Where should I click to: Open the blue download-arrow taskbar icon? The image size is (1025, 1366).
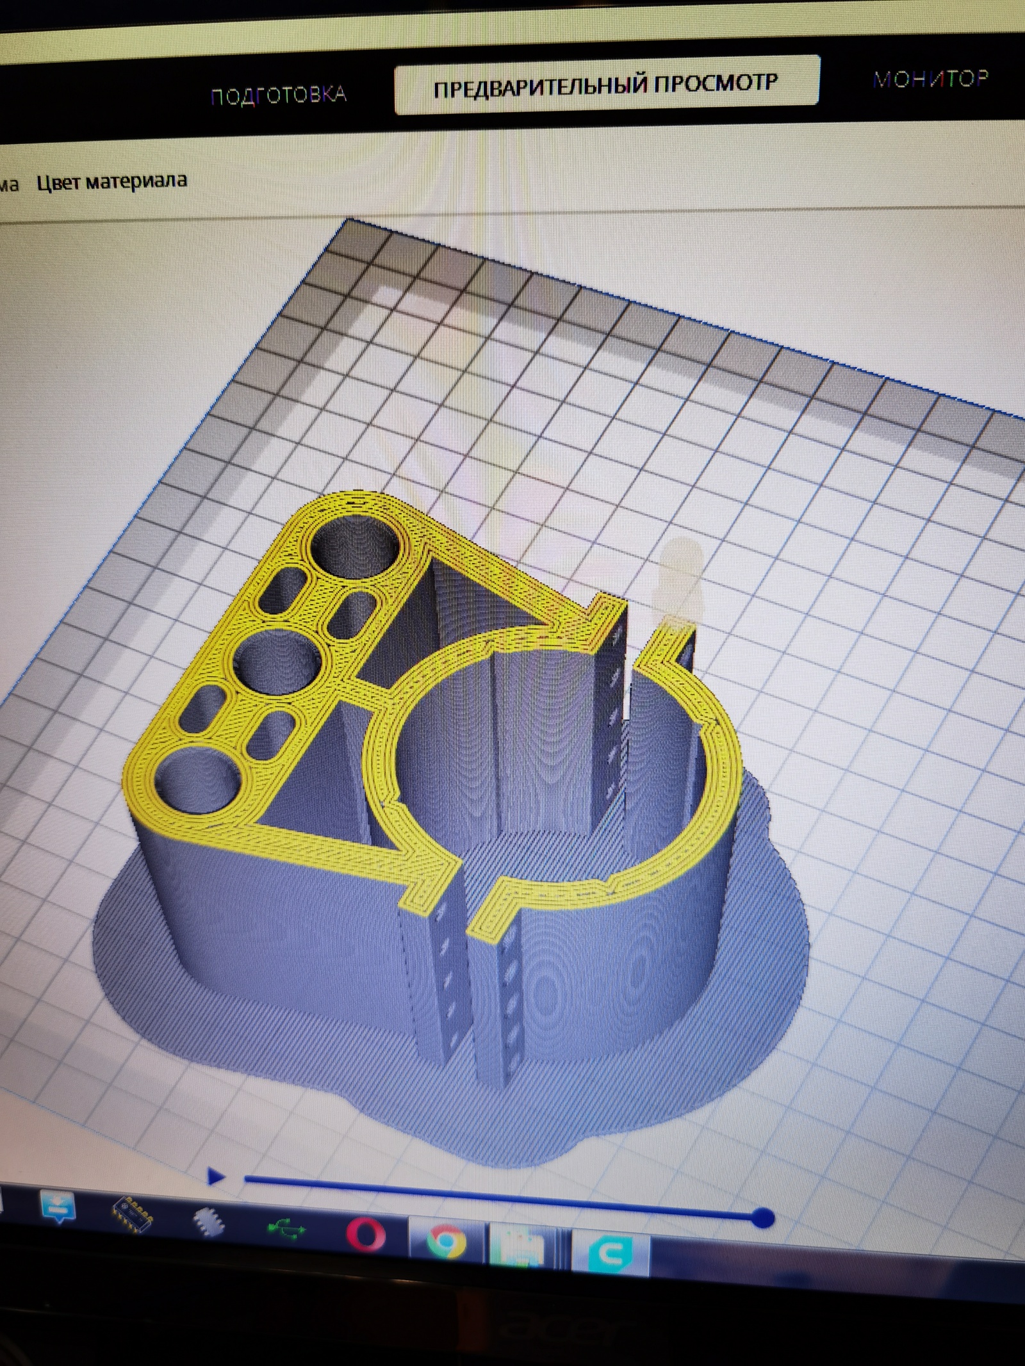[58, 1207]
